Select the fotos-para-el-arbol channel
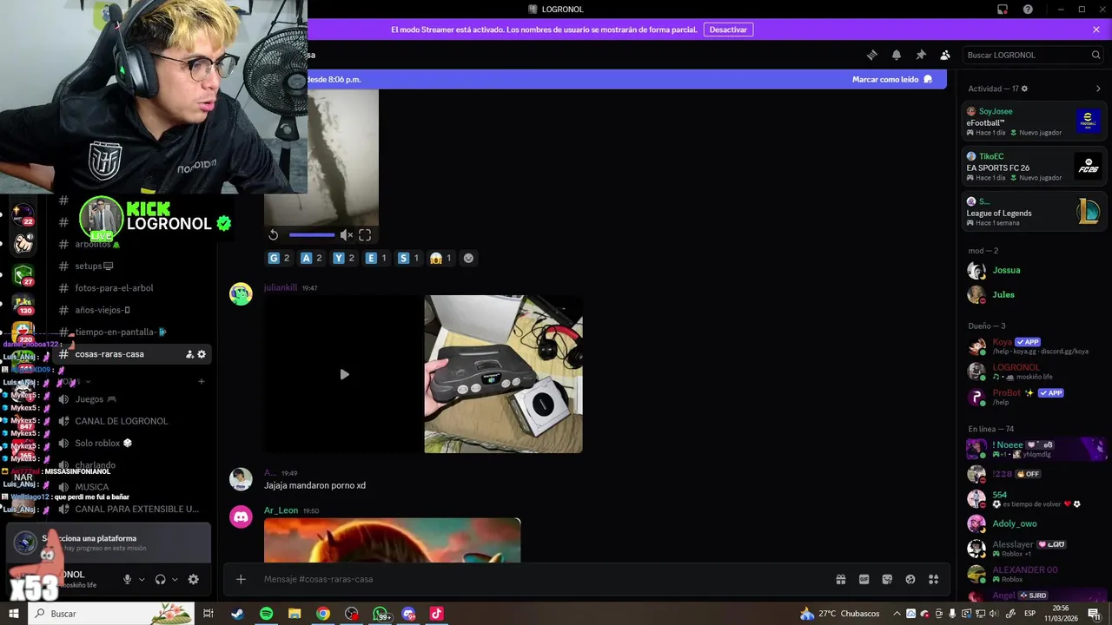This screenshot has width=1112, height=625. (x=133, y=288)
